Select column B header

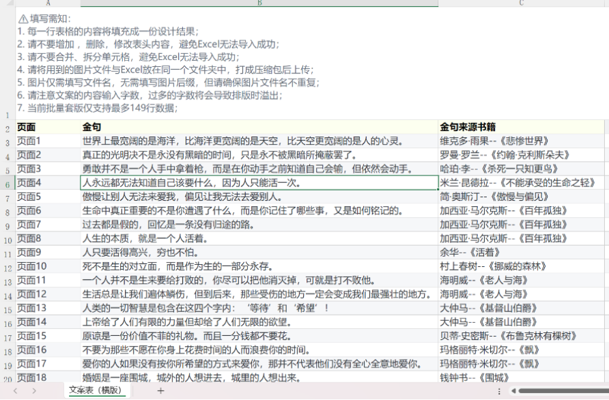259,3
